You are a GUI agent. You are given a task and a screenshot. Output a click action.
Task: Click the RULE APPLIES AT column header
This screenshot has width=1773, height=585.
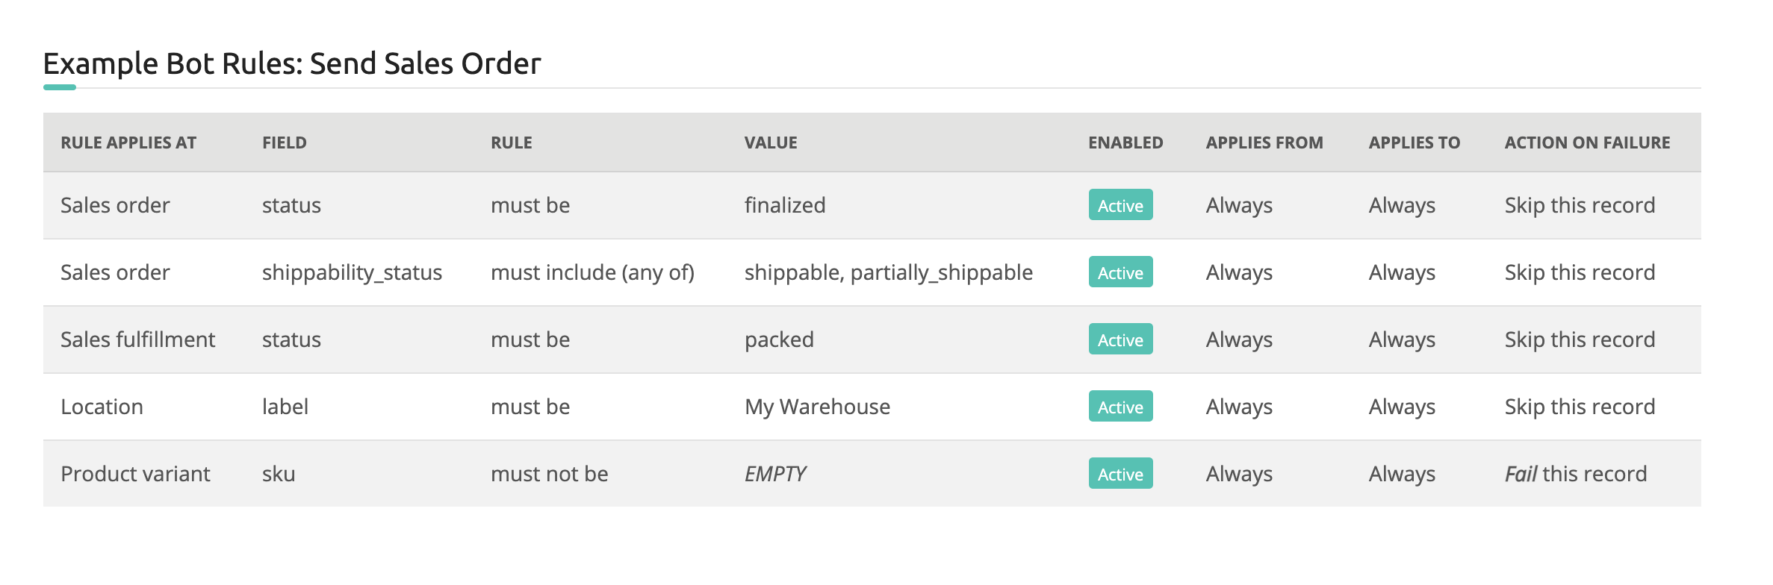pos(128,143)
